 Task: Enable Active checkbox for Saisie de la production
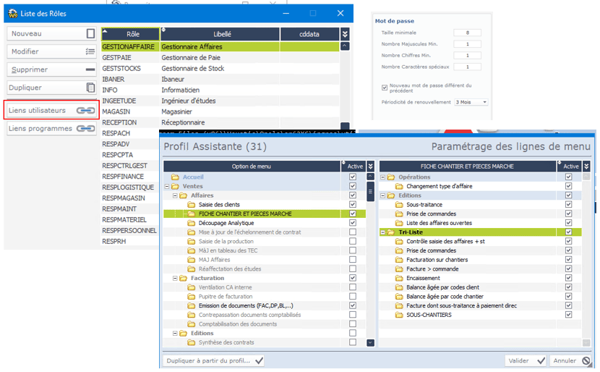pos(353,241)
